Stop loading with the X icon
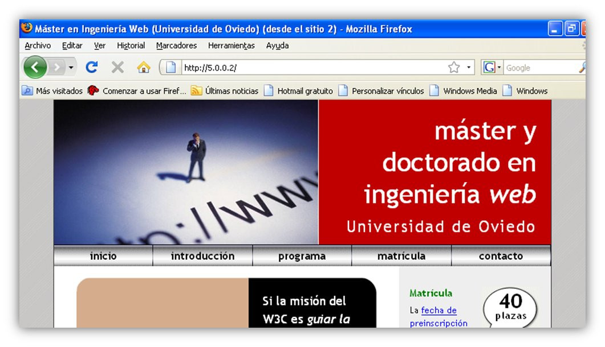This screenshot has width=605, height=347. tap(117, 68)
